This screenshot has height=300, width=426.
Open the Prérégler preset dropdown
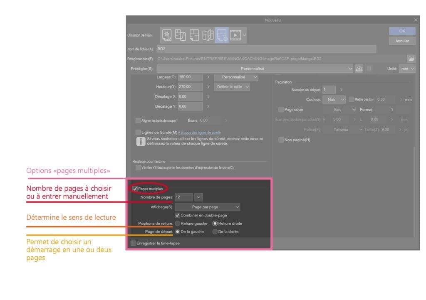[255, 69]
